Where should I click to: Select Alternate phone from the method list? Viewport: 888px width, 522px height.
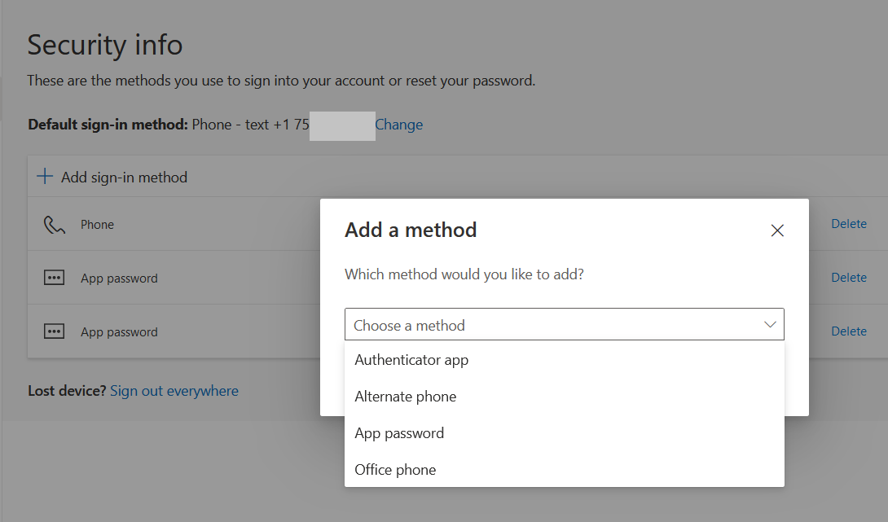405,396
